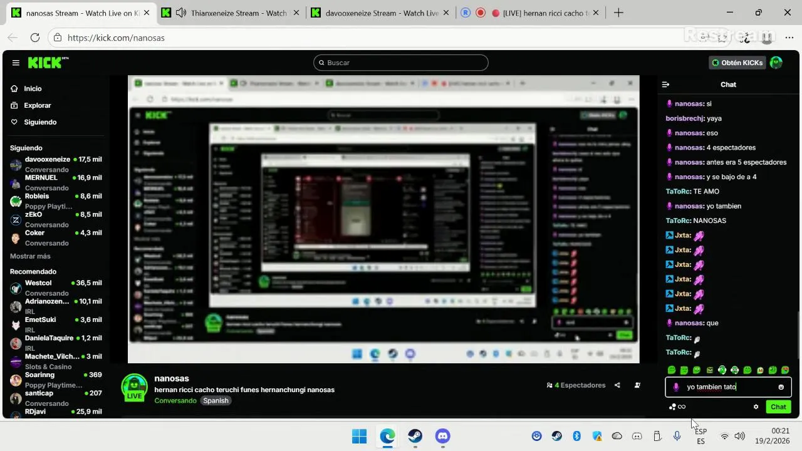The height and width of the screenshot is (451, 802).
Task: Send the message with the Chat button
Action: tap(778, 407)
